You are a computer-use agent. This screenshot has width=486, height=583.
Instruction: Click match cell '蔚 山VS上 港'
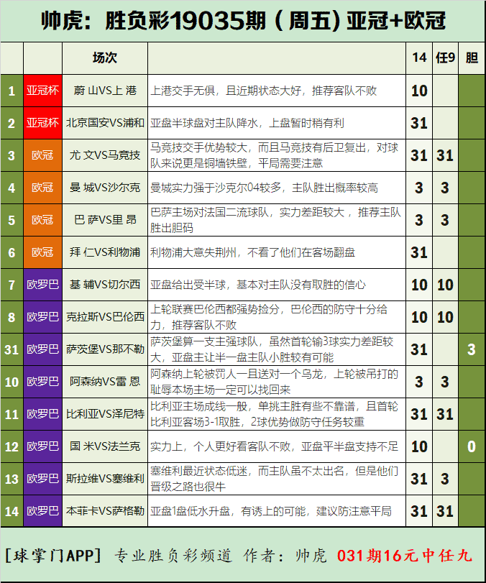(105, 91)
